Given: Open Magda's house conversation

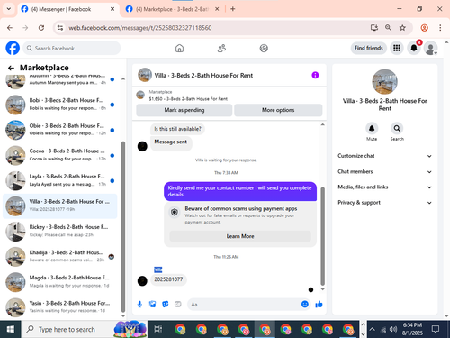Looking at the screenshot, I should pyautogui.click(x=60, y=282).
